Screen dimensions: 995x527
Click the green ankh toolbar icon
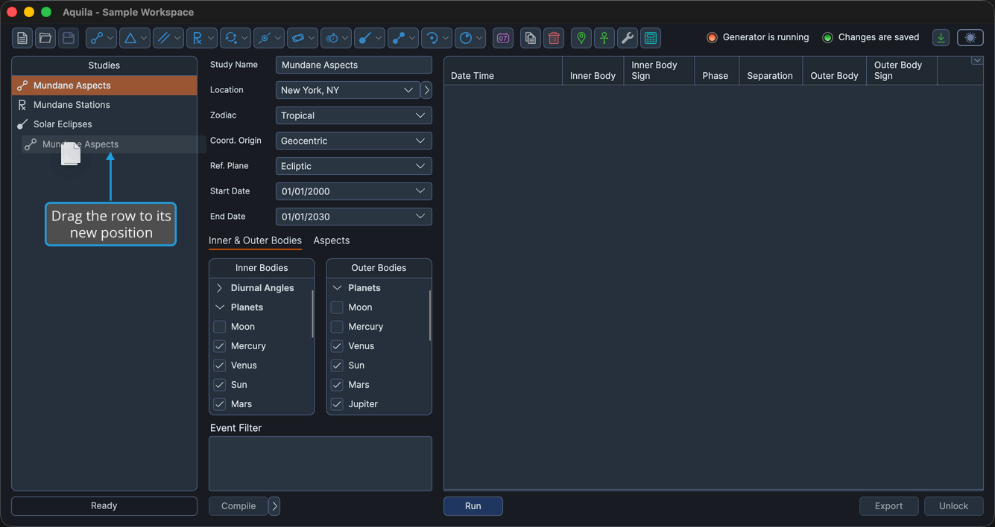pyautogui.click(x=604, y=38)
